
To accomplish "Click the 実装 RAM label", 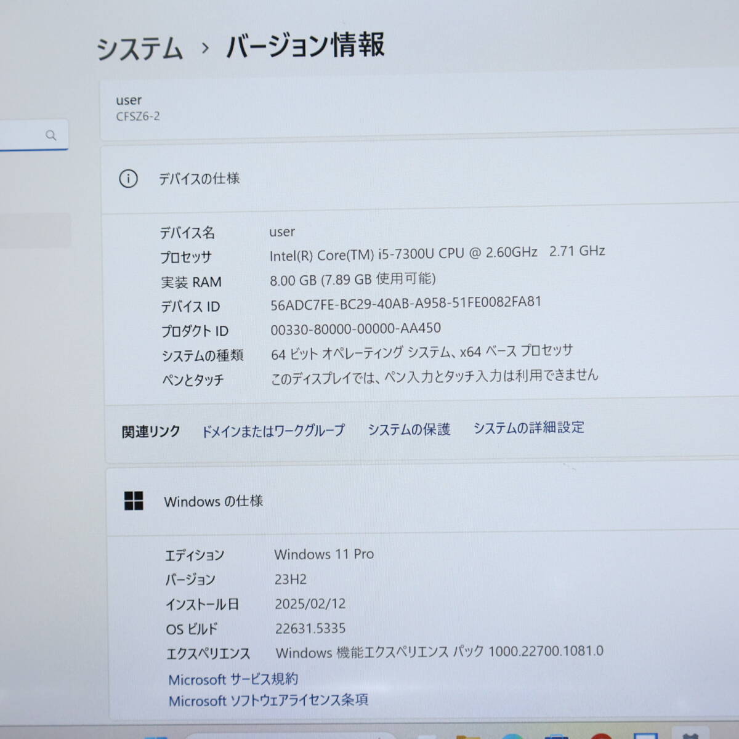I will coord(191,282).
